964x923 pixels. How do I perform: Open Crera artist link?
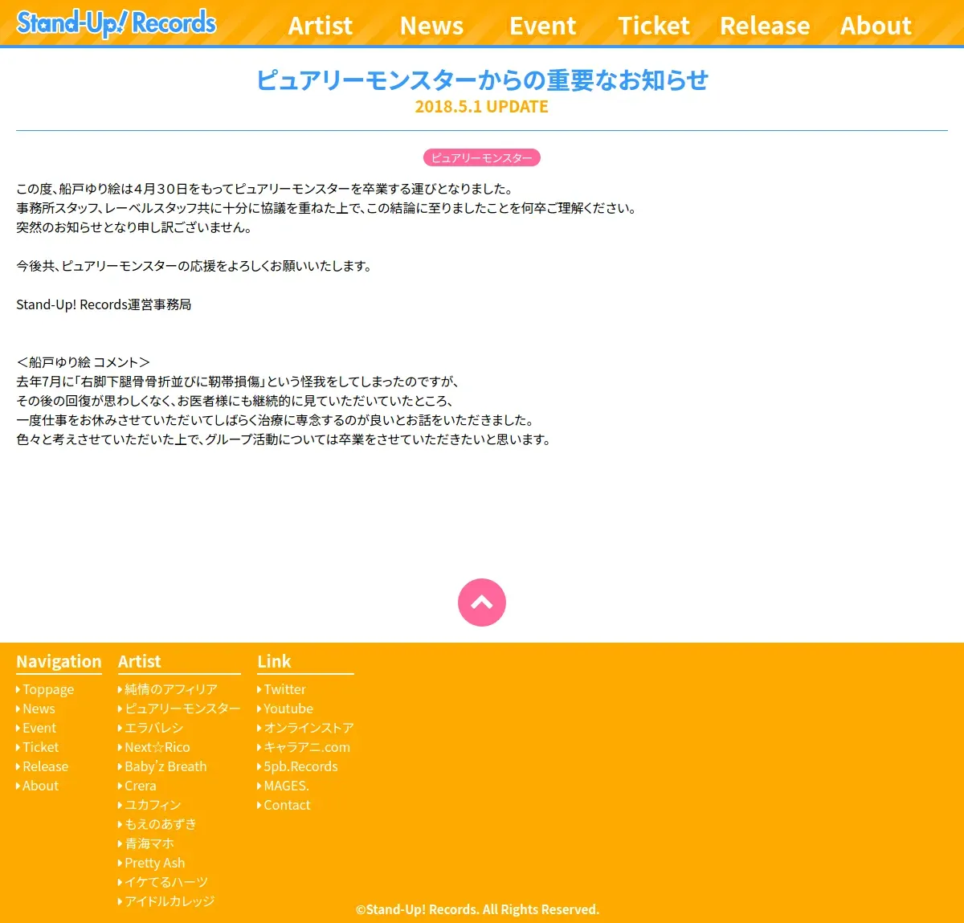(x=137, y=786)
